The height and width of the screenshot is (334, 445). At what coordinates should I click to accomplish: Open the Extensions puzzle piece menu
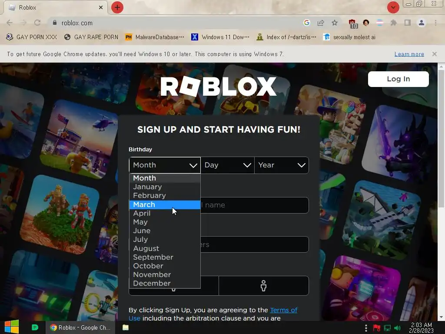tap(393, 23)
